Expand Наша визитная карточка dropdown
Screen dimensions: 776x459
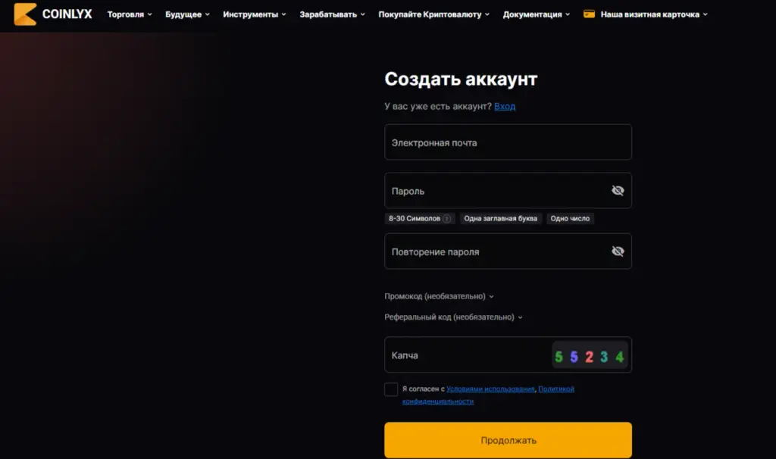pos(654,14)
